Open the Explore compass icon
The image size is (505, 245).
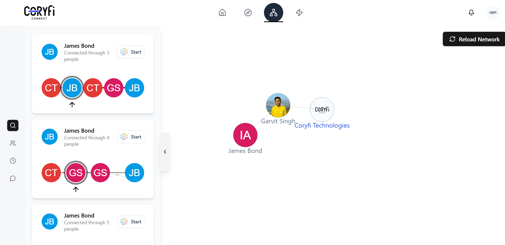(x=248, y=13)
